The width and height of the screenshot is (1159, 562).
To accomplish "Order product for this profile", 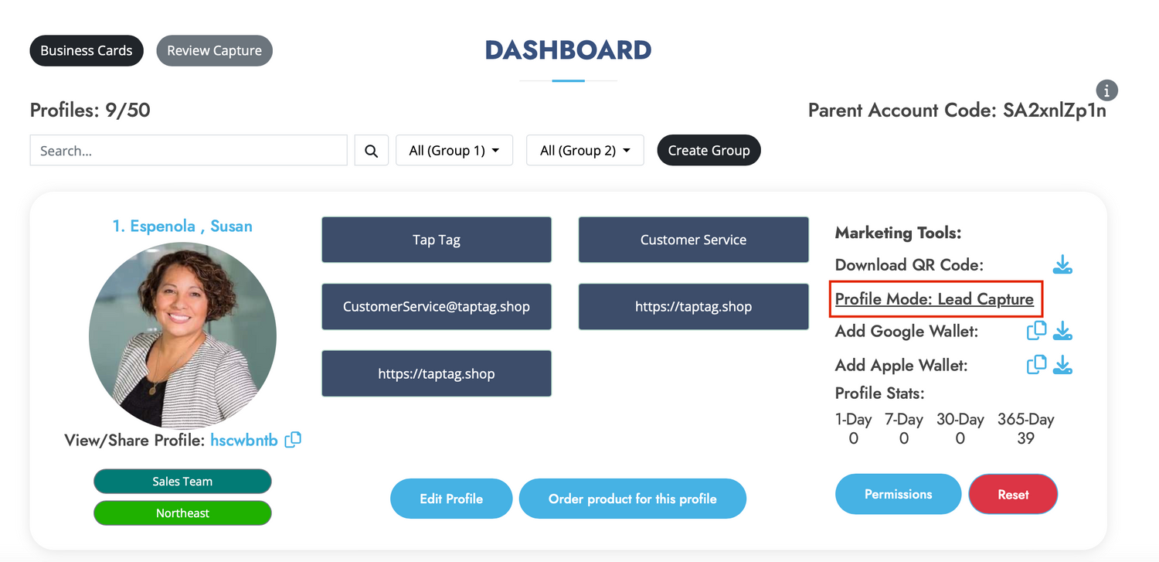I will click(x=632, y=499).
